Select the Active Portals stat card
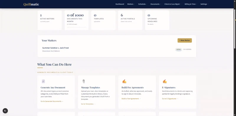236x116 pixels. click(130, 20)
